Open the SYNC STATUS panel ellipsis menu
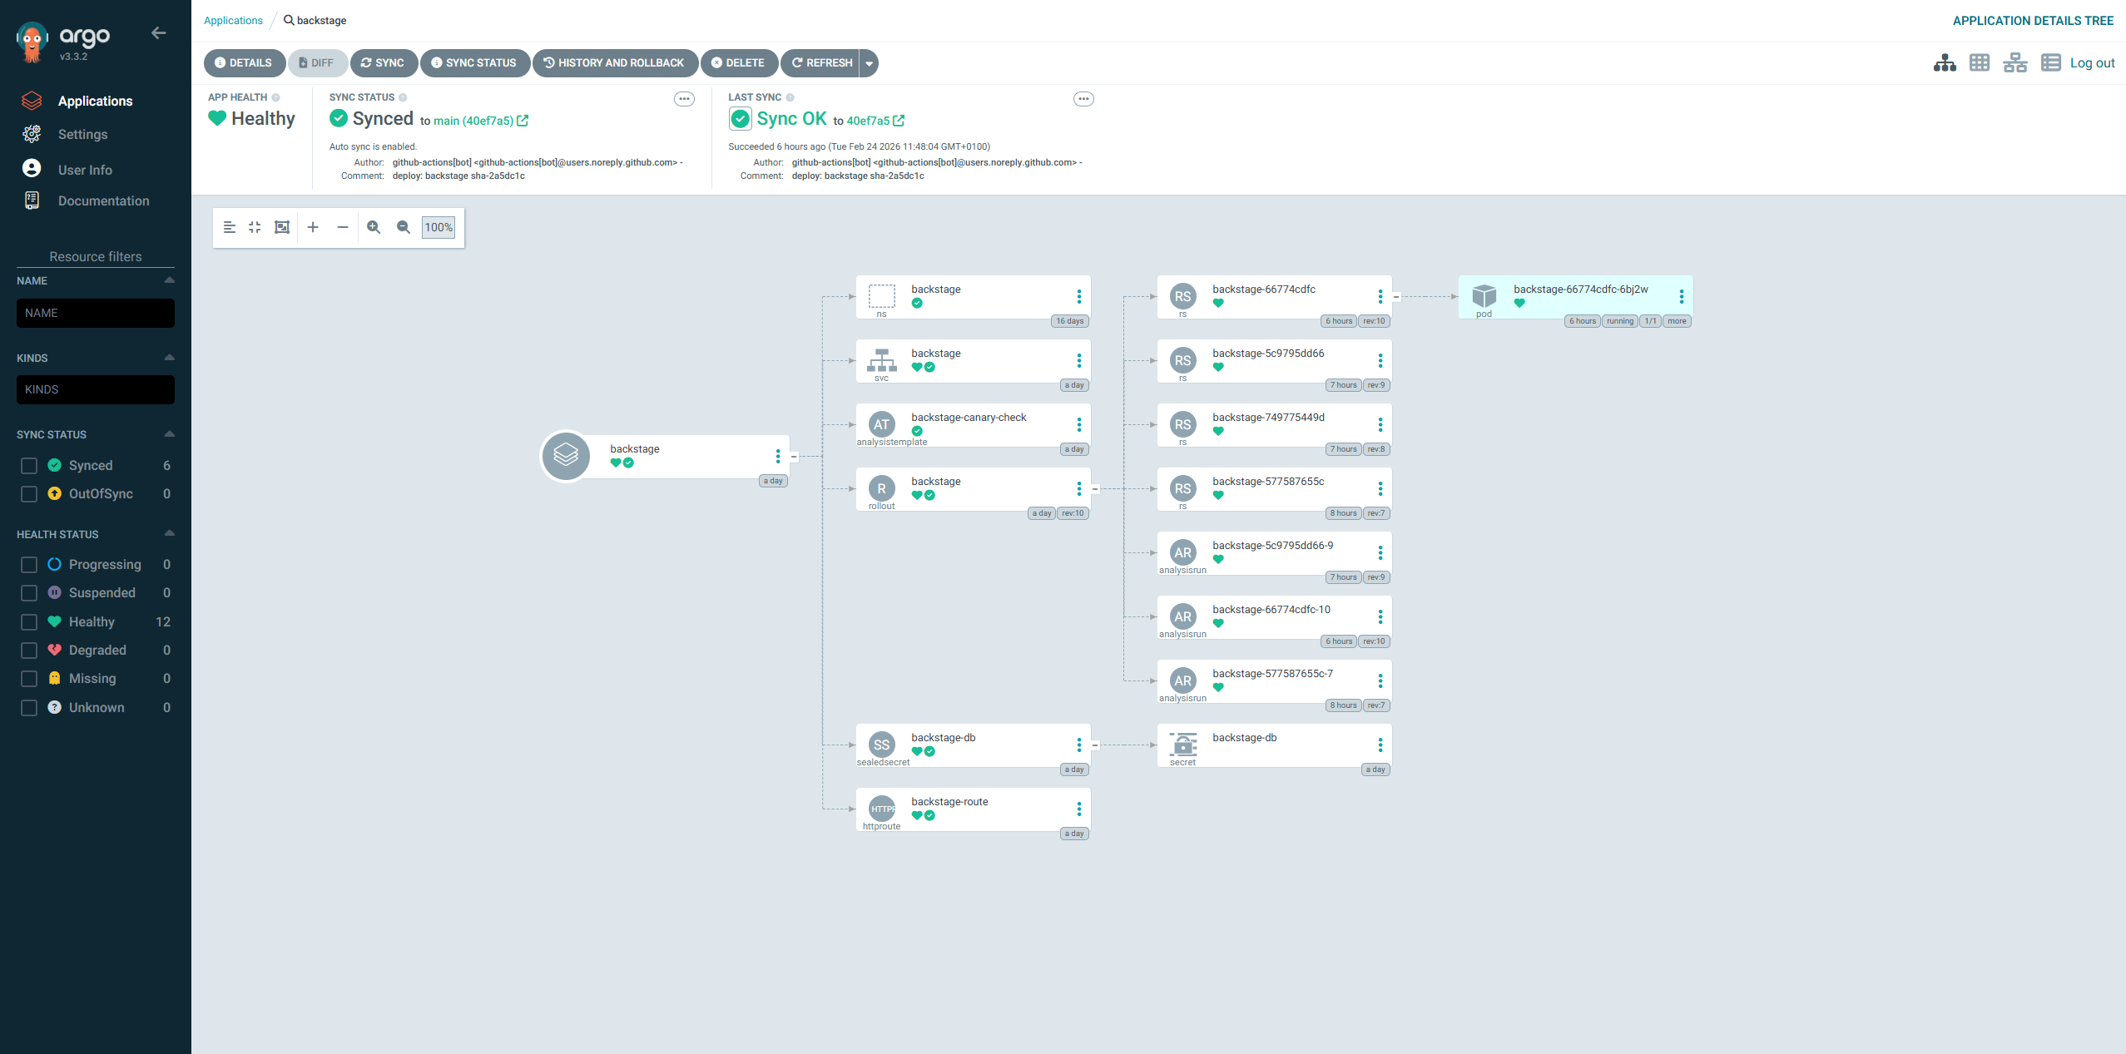 (x=683, y=98)
